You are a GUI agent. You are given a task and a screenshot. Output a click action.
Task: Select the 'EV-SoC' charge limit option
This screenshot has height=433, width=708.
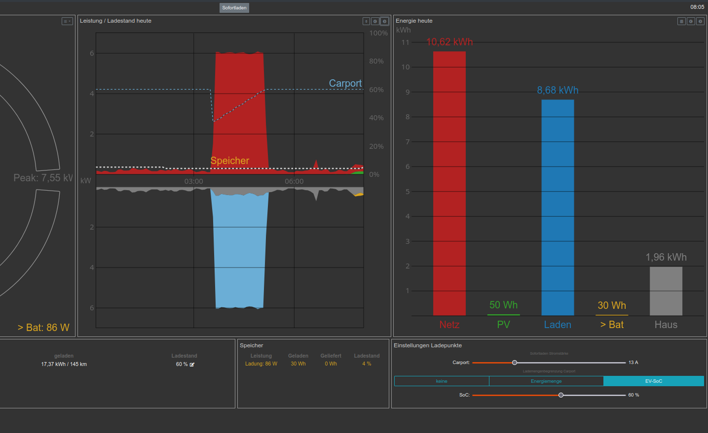pyautogui.click(x=654, y=381)
